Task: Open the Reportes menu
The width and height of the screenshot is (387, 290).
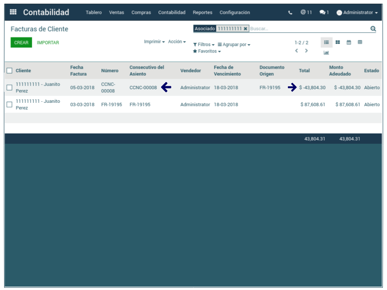Action: (202, 12)
